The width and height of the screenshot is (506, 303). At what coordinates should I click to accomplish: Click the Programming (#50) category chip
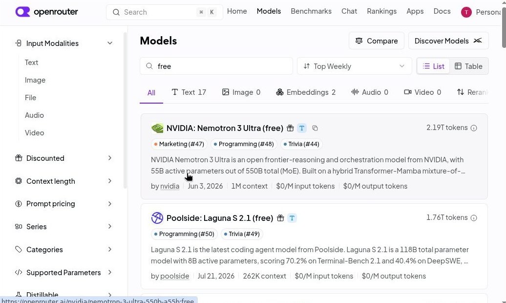coord(184,234)
